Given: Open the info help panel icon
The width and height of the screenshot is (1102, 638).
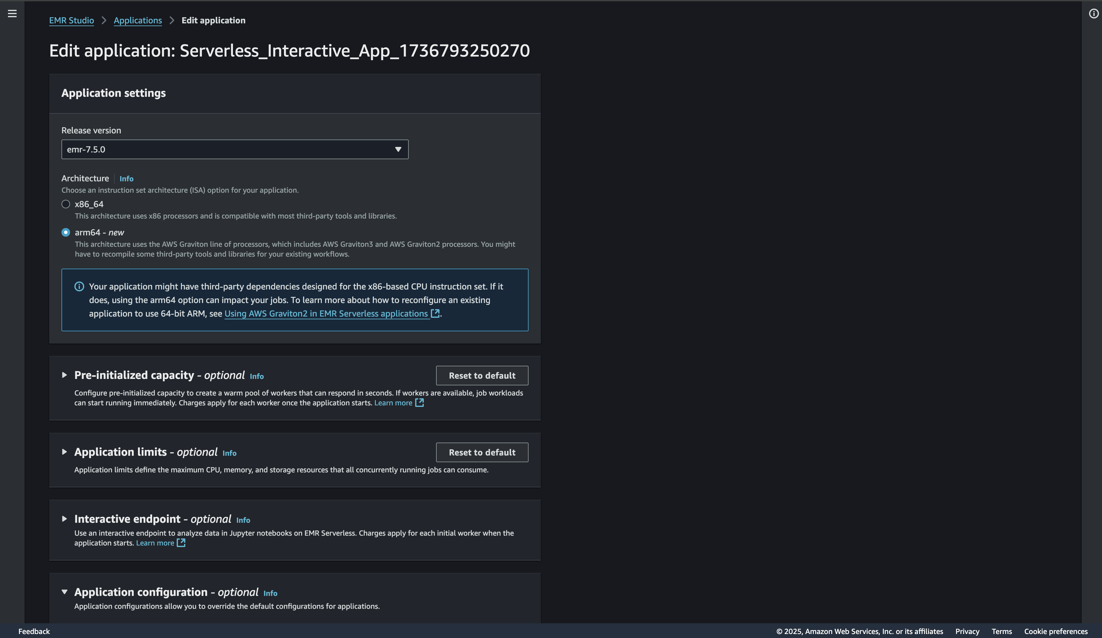Looking at the screenshot, I should tap(1093, 14).
